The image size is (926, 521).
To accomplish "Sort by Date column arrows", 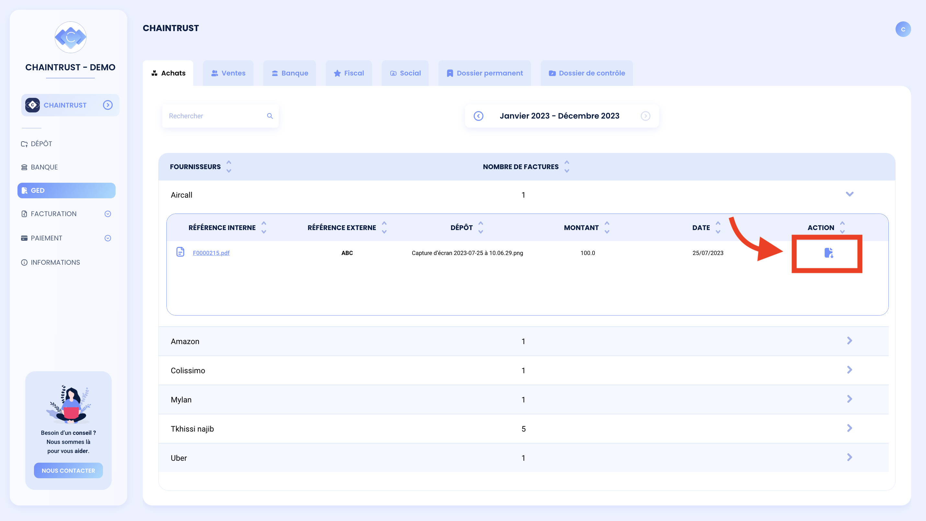I will coord(718,227).
